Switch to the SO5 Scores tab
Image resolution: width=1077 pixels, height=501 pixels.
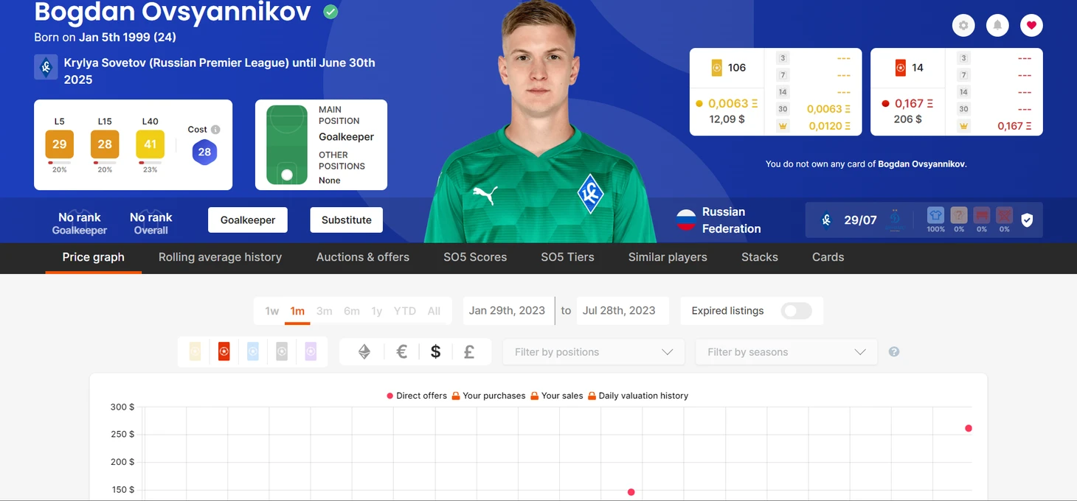click(x=475, y=257)
